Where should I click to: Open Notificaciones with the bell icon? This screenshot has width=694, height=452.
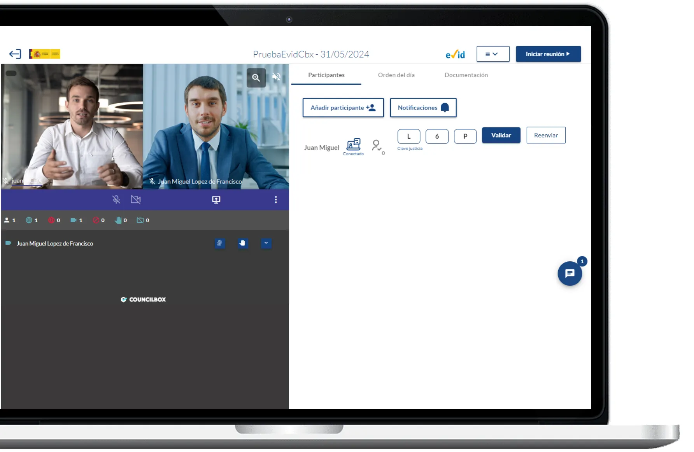(423, 108)
